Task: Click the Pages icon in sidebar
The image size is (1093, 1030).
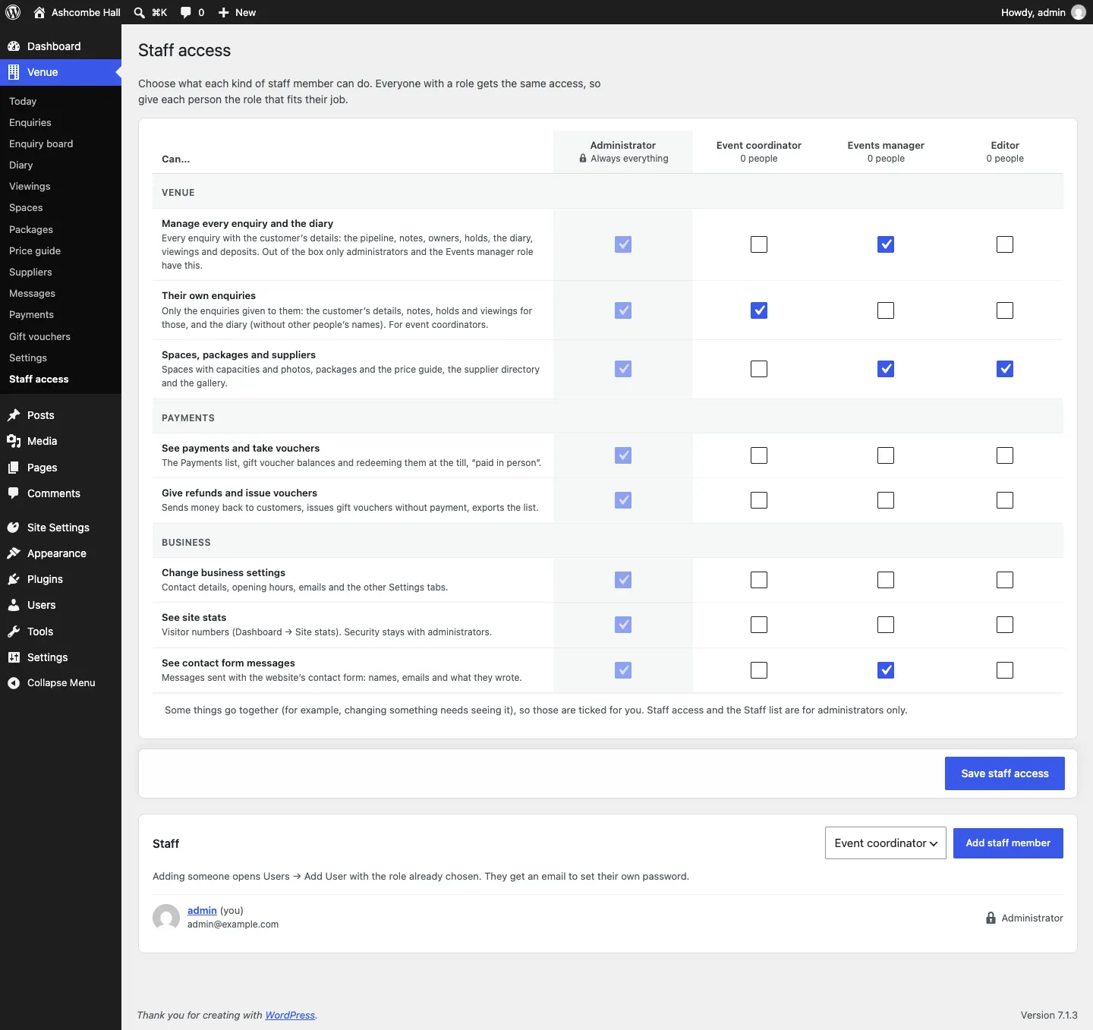Action: click(x=14, y=468)
